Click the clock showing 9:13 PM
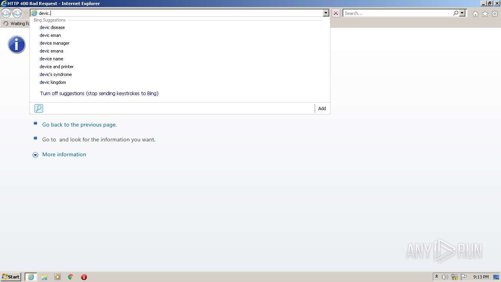 point(481,277)
